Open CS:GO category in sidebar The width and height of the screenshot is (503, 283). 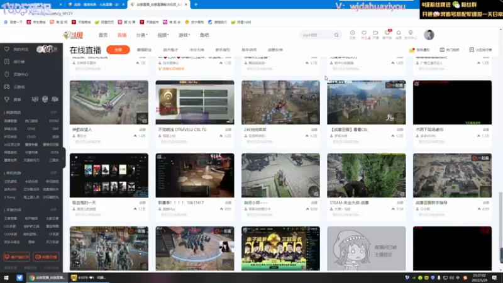[31, 136]
